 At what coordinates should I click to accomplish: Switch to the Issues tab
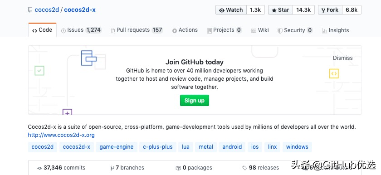tap(81, 30)
